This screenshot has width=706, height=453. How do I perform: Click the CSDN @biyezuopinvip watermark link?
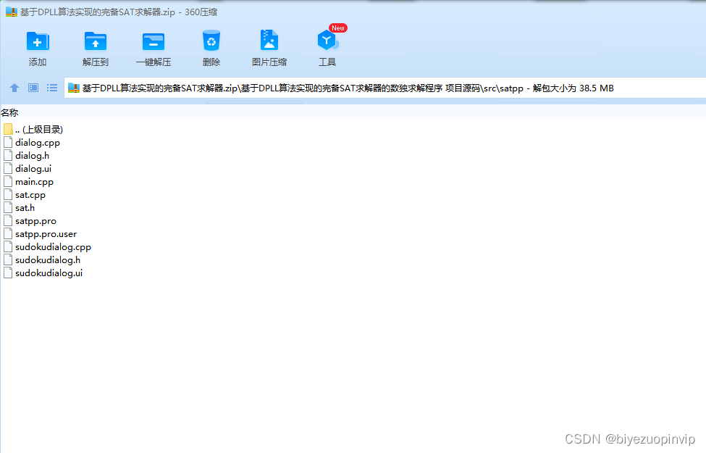(627, 438)
